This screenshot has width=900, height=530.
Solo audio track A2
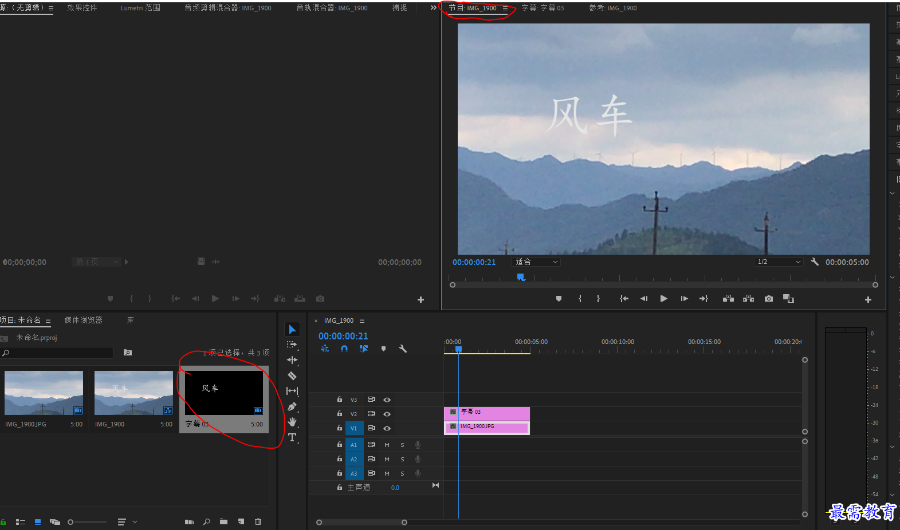click(x=402, y=459)
